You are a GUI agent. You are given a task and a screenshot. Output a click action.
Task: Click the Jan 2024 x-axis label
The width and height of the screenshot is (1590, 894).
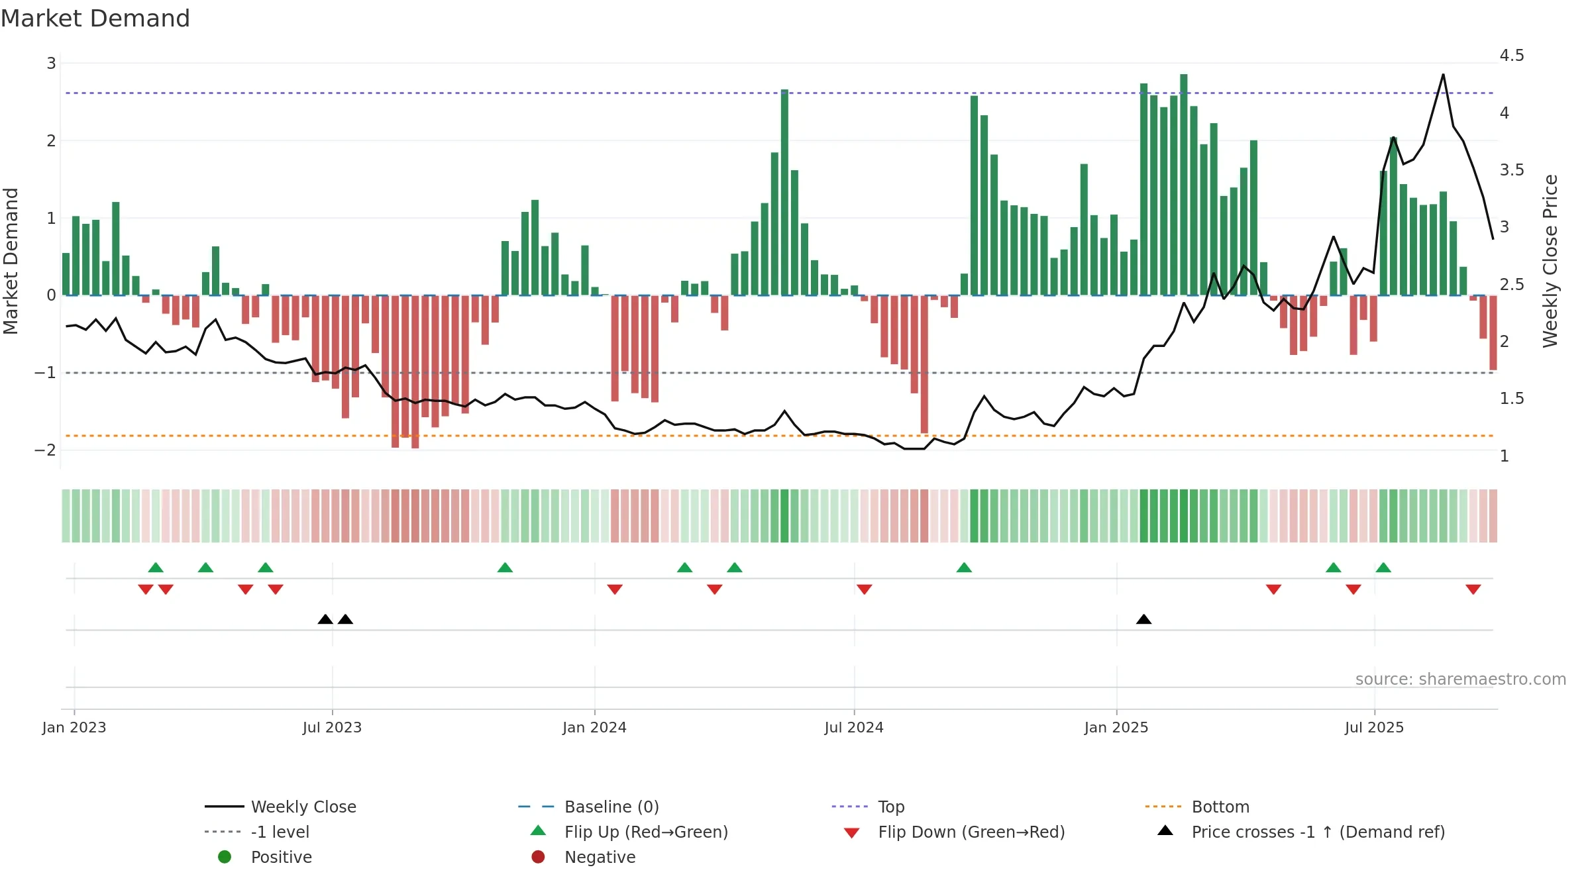tap(594, 727)
